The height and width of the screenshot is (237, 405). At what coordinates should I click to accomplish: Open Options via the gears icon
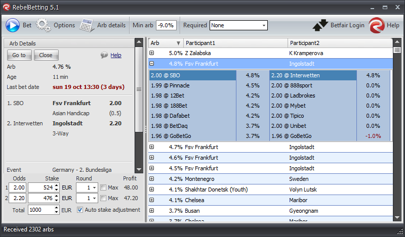(43, 25)
